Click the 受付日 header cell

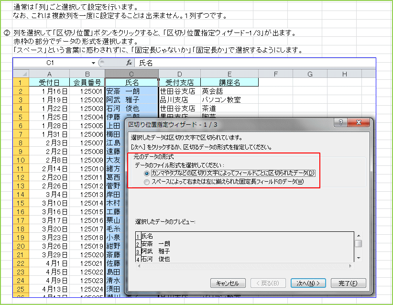[49, 82]
